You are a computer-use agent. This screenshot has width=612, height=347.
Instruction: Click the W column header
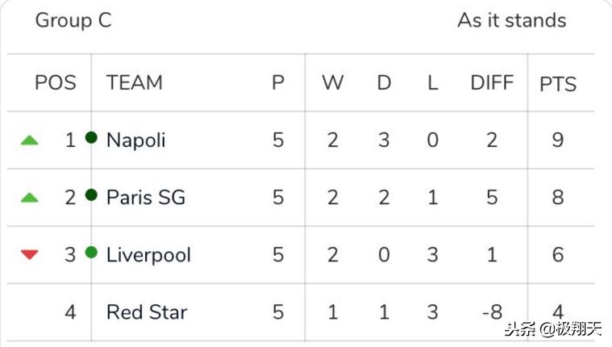[x=332, y=82]
